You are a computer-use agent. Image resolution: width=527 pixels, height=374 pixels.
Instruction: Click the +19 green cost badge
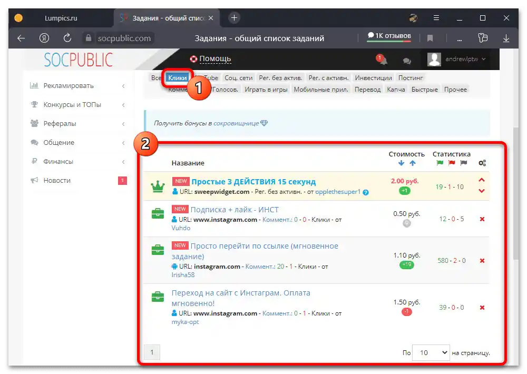pyautogui.click(x=407, y=265)
